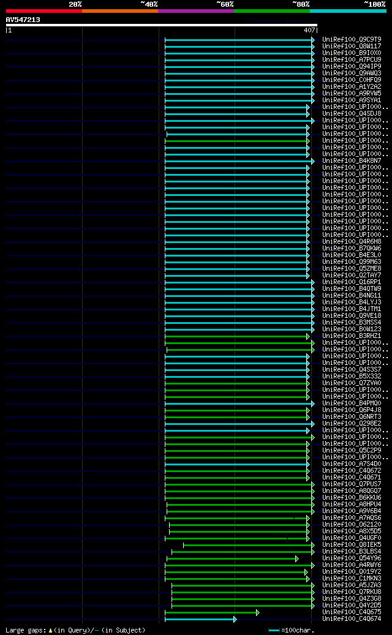Click the UniRef100_C4Q672 label

tap(352, 470)
